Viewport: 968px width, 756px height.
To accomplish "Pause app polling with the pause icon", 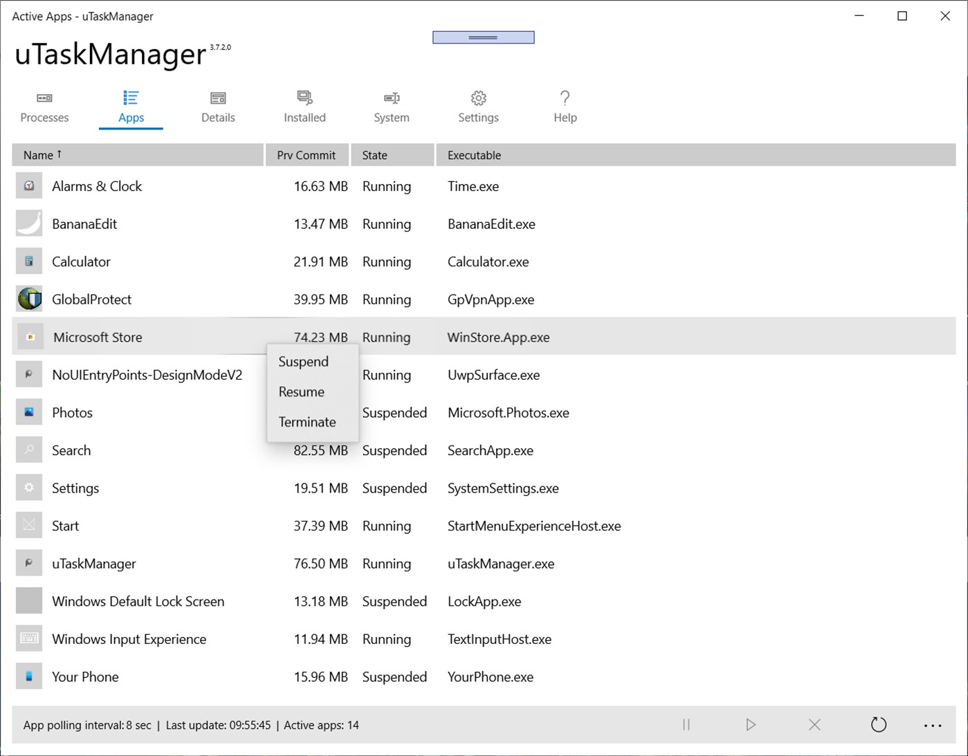I will click(x=686, y=725).
